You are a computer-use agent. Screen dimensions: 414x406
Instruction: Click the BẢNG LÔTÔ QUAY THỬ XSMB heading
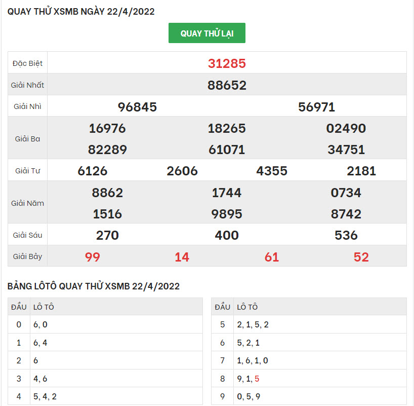(94, 286)
